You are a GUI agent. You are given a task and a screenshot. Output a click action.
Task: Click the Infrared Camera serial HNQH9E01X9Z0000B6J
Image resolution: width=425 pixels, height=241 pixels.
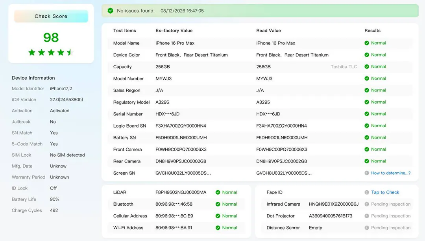coord(334,204)
